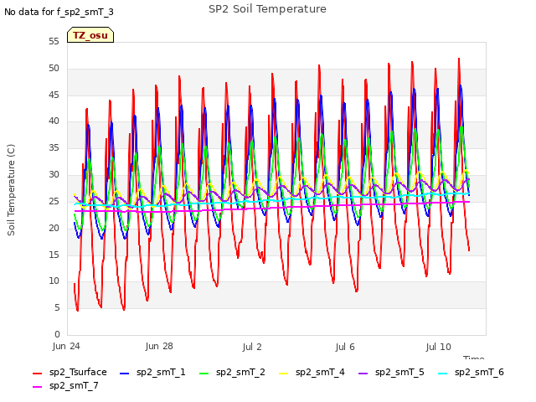Image resolution: width=536 pixels, height=402 pixels.
Task: Click the 0 y-axis tick label
Action: coord(57,334)
